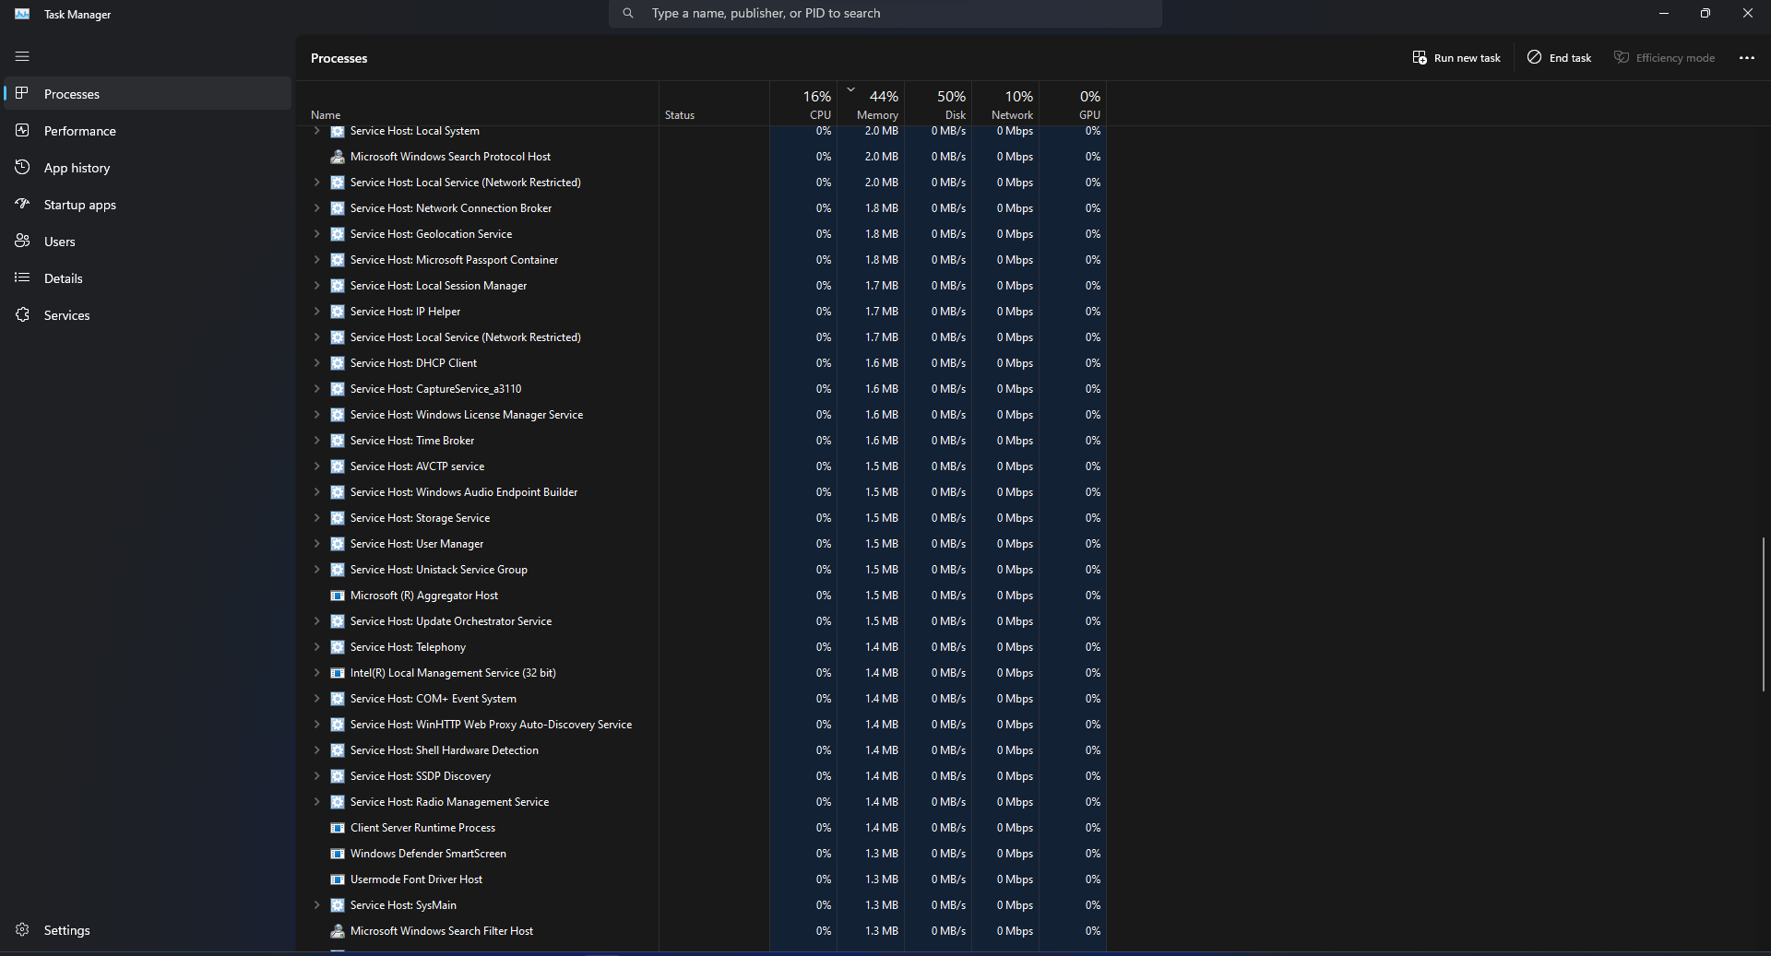1771x956 pixels.
Task: Click the Run new task button label
Action: click(1467, 58)
